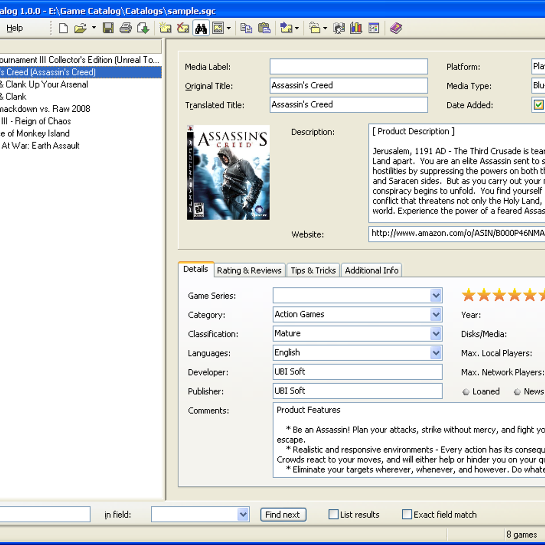This screenshot has height=545, width=545.
Task: Click the game list column header
Action: pos(80,46)
